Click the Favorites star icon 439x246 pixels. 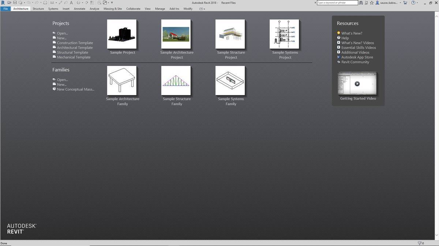click(x=372, y=3)
